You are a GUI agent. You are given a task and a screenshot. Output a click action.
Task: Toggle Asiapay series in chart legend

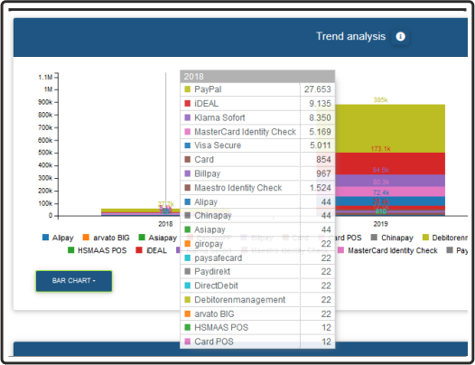(x=157, y=238)
